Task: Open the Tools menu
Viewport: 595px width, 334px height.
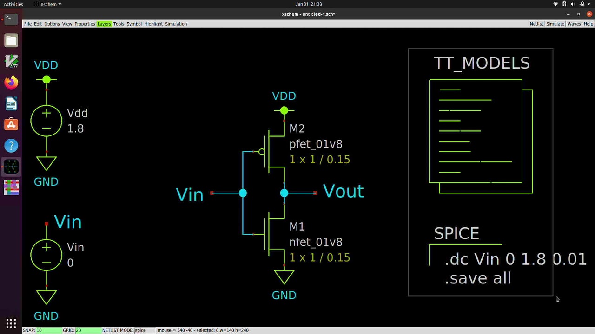Action: [119, 24]
